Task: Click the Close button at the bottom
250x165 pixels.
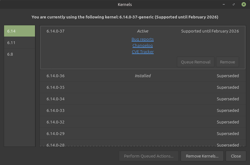Action: [x=236, y=156]
